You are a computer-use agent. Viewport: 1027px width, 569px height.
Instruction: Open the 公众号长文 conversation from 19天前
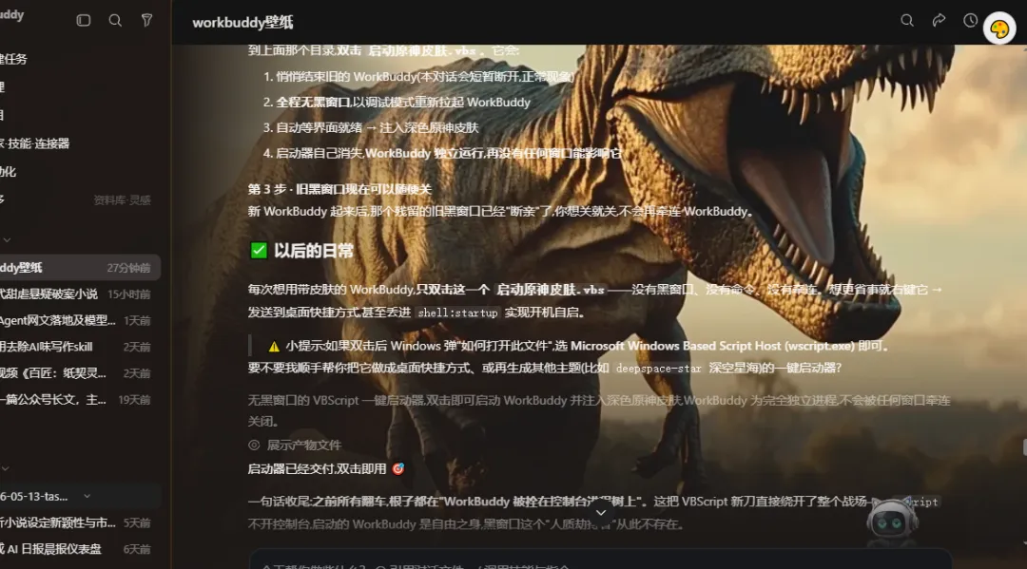point(77,399)
